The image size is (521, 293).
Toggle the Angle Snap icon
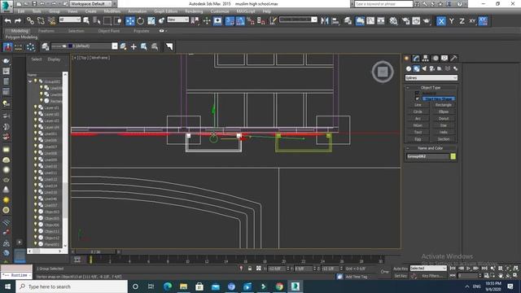[240, 21]
